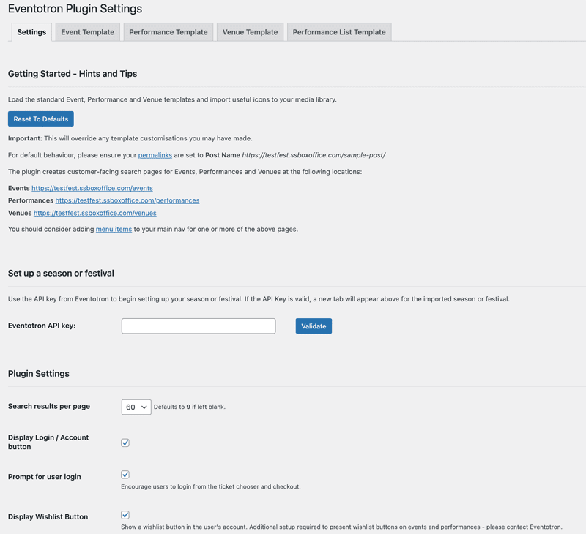Click the 'Important:' override warning text
Screen dimensions: 586x534
130,138
